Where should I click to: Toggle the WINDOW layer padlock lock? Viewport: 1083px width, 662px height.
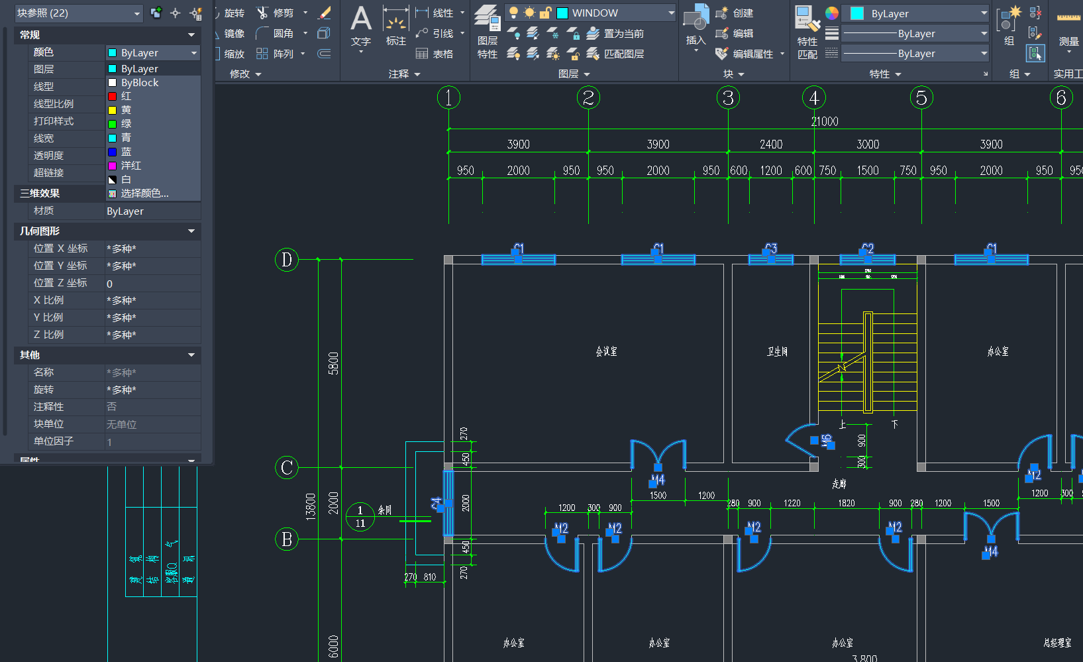[545, 13]
